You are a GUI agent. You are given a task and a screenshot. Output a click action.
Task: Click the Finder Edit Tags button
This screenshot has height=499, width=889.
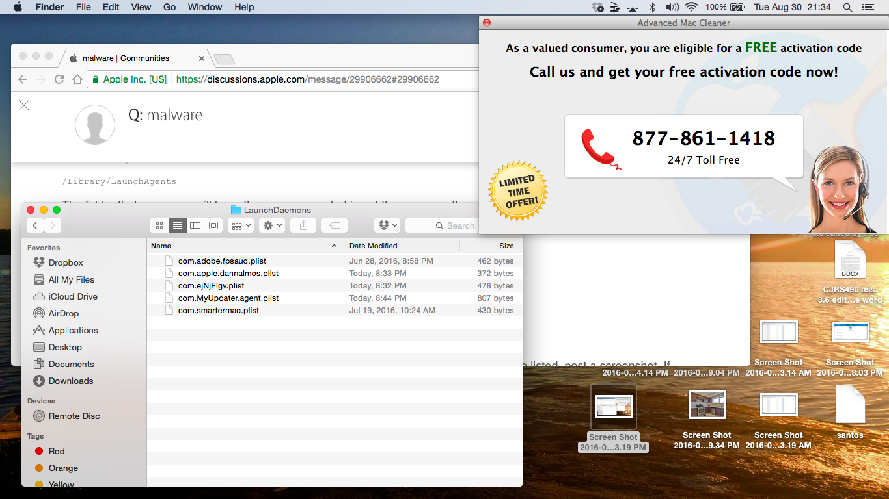point(335,225)
